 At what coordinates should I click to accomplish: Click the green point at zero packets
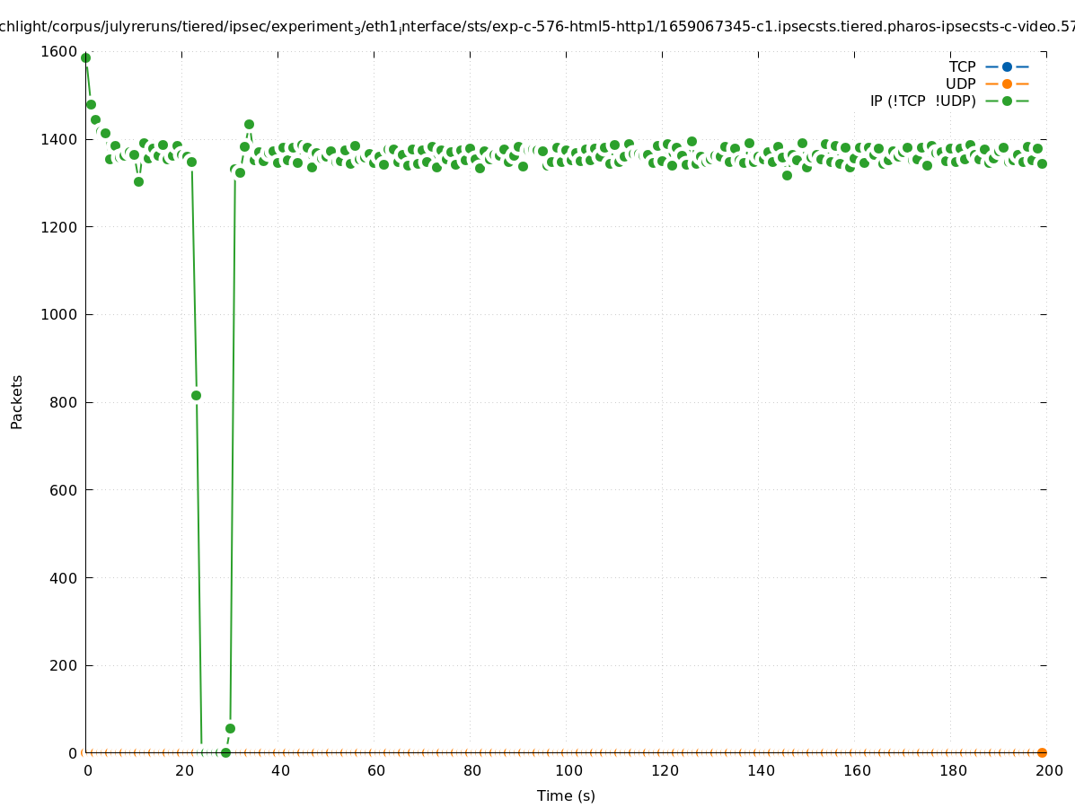pyautogui.click(x=225, y=752)
